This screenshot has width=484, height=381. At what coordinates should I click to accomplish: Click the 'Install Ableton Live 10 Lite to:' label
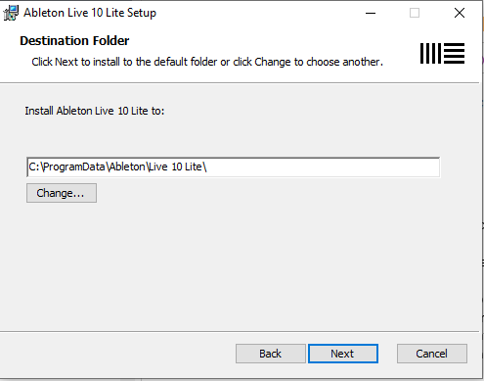95,111
